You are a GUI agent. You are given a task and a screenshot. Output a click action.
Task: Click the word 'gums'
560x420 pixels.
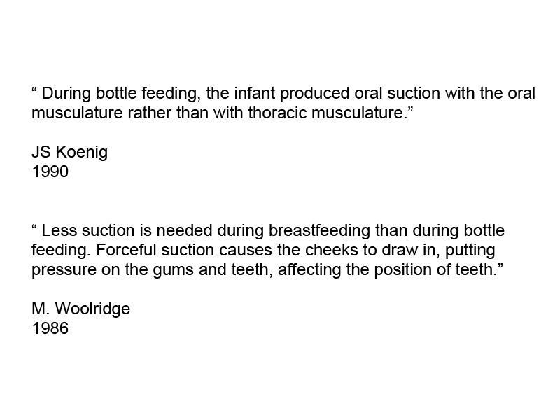pyautogui.click(x=174, y=270)
